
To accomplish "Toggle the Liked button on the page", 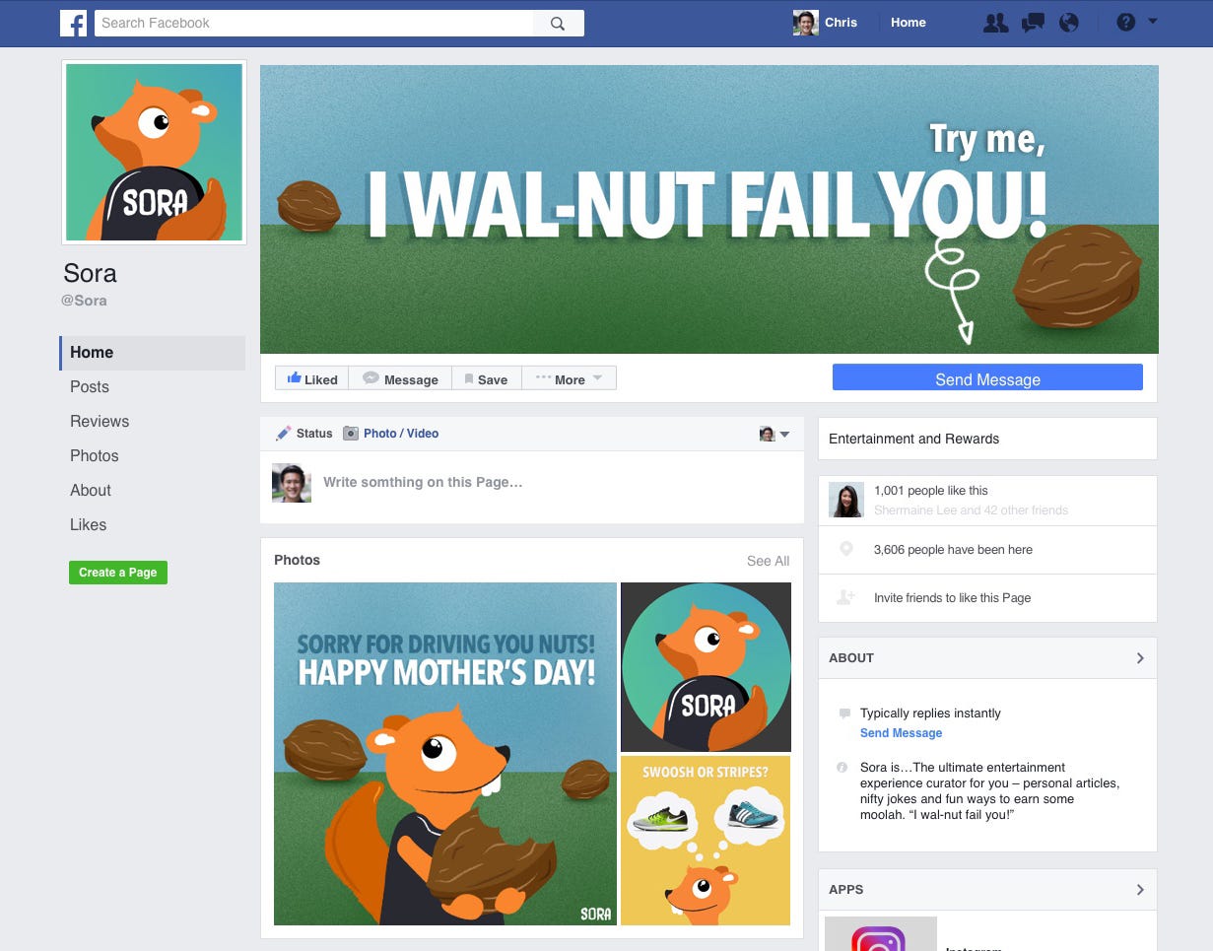I will click(312, 378).
